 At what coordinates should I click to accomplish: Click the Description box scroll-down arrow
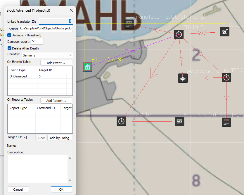point(70,180)
